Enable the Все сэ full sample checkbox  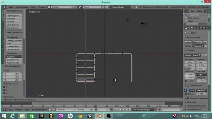click(186, 94)
